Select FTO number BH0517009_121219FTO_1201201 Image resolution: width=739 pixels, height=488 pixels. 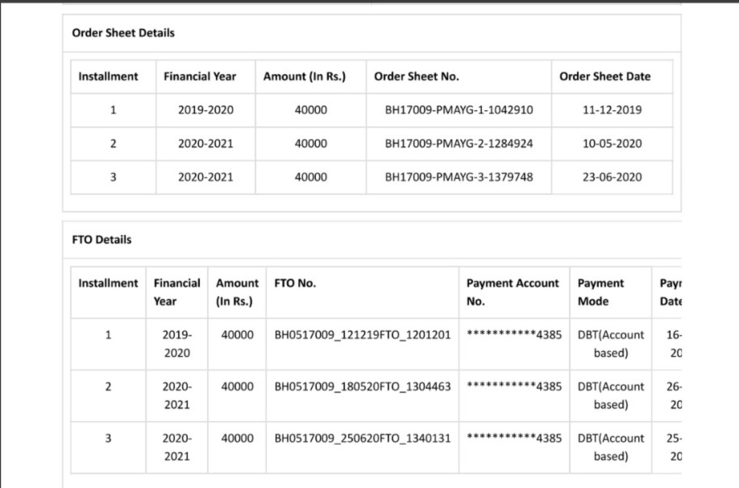[362, 334]
